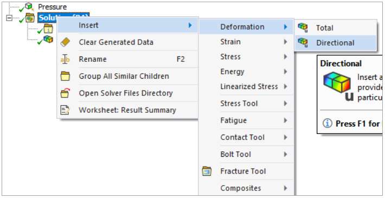Collapse the Solution tree node
This screenshot has width=385, height=198.
click(9, 18)
